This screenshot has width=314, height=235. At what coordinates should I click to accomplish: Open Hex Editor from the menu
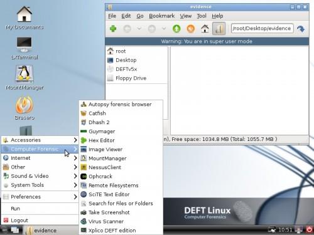pos(121,140)
